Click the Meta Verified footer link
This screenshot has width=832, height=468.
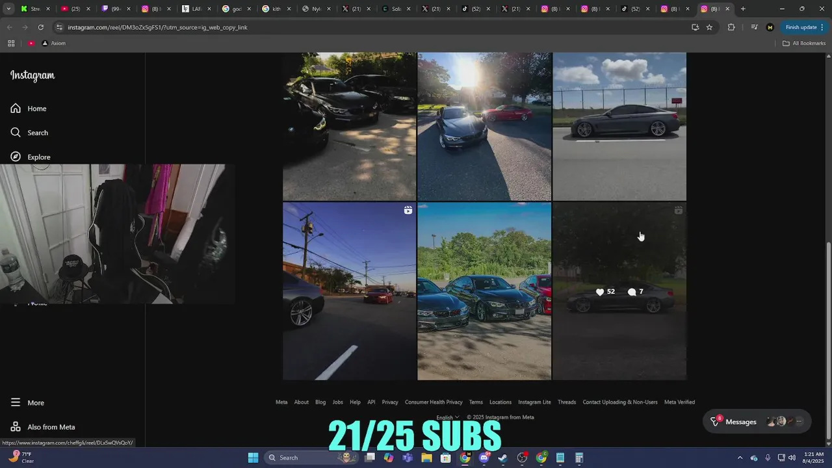click(x=679, y=402)
